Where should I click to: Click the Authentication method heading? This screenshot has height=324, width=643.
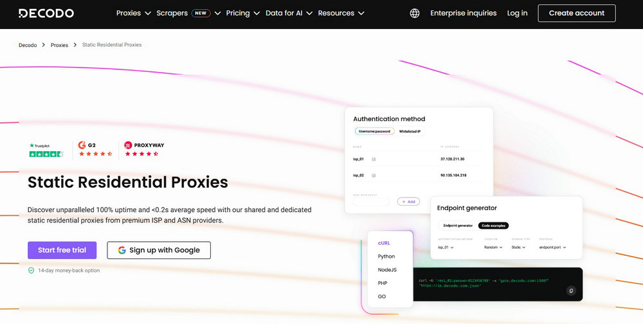point(389,119)
